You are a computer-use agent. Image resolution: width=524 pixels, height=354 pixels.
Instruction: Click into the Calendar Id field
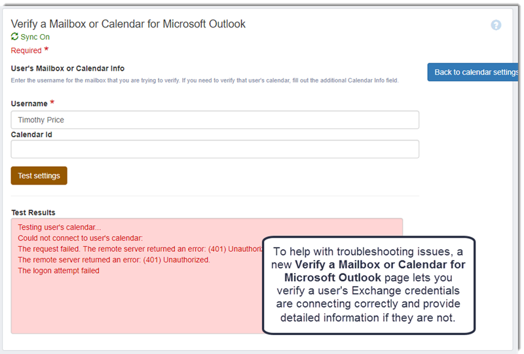[215, 149]
